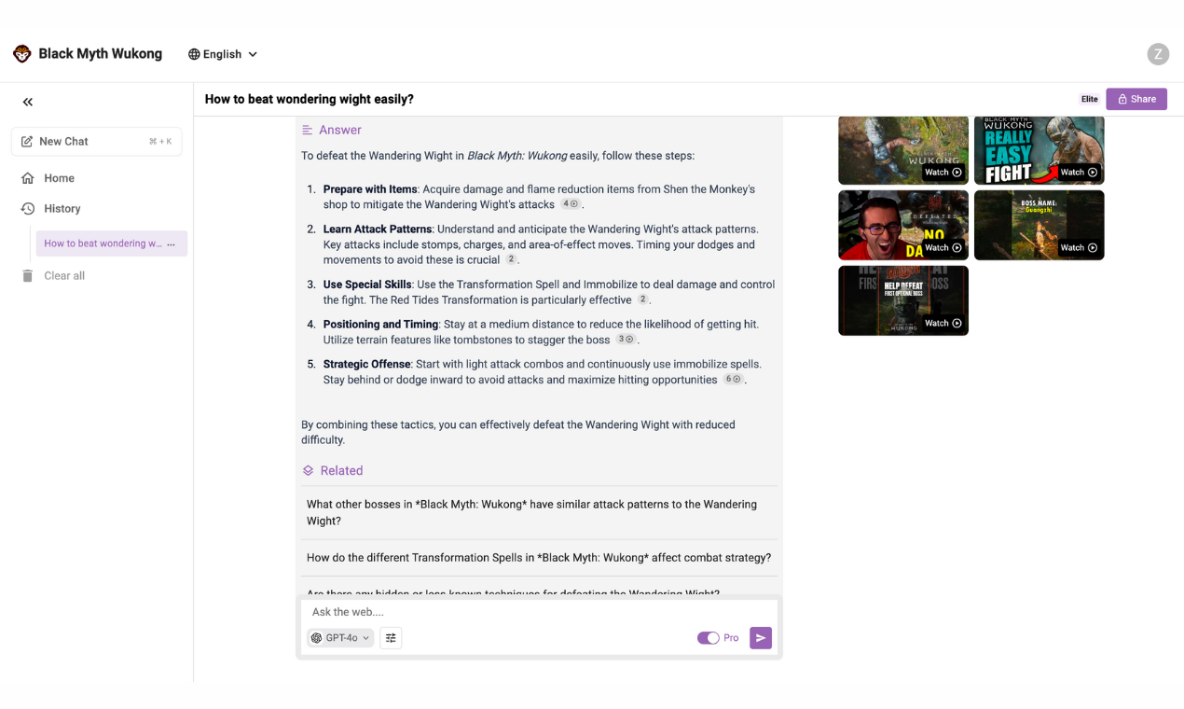Click the Related section layers icon
The image size is (1184, 709).
[x=308, y=471]
